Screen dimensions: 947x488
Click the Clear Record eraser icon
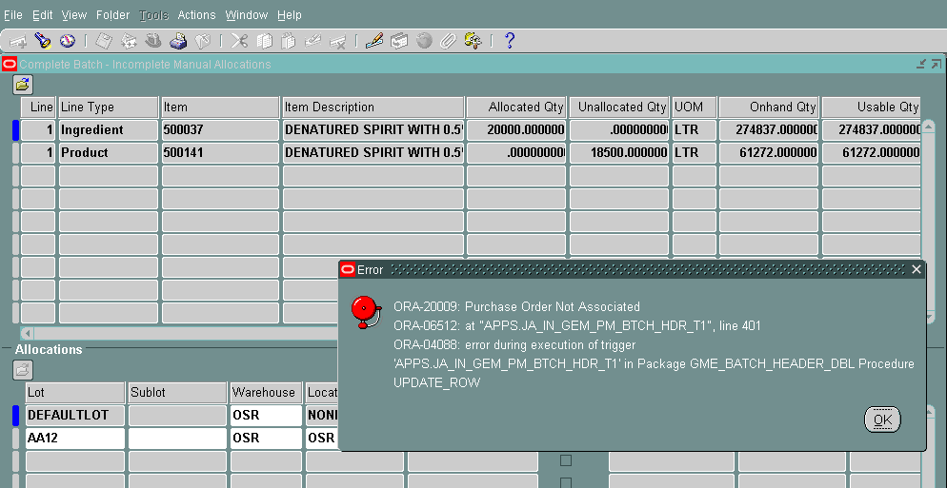coord(312,41)
